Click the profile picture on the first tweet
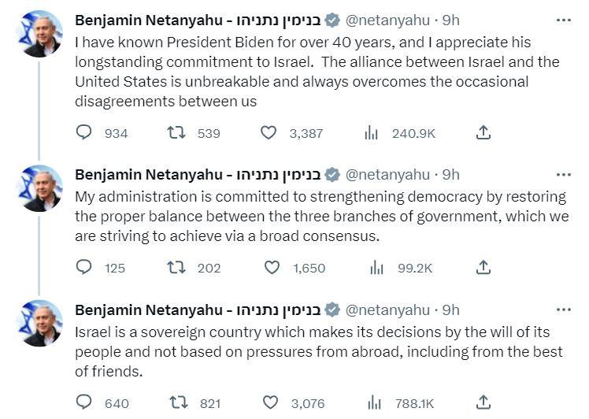Screen dimensions: 589x419 (x=39, y=33)
